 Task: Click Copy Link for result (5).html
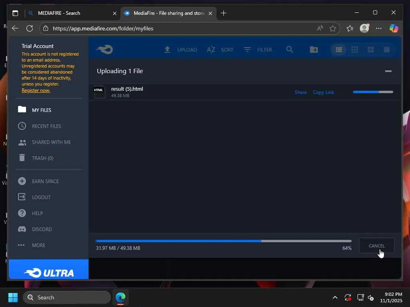point(324,92)
